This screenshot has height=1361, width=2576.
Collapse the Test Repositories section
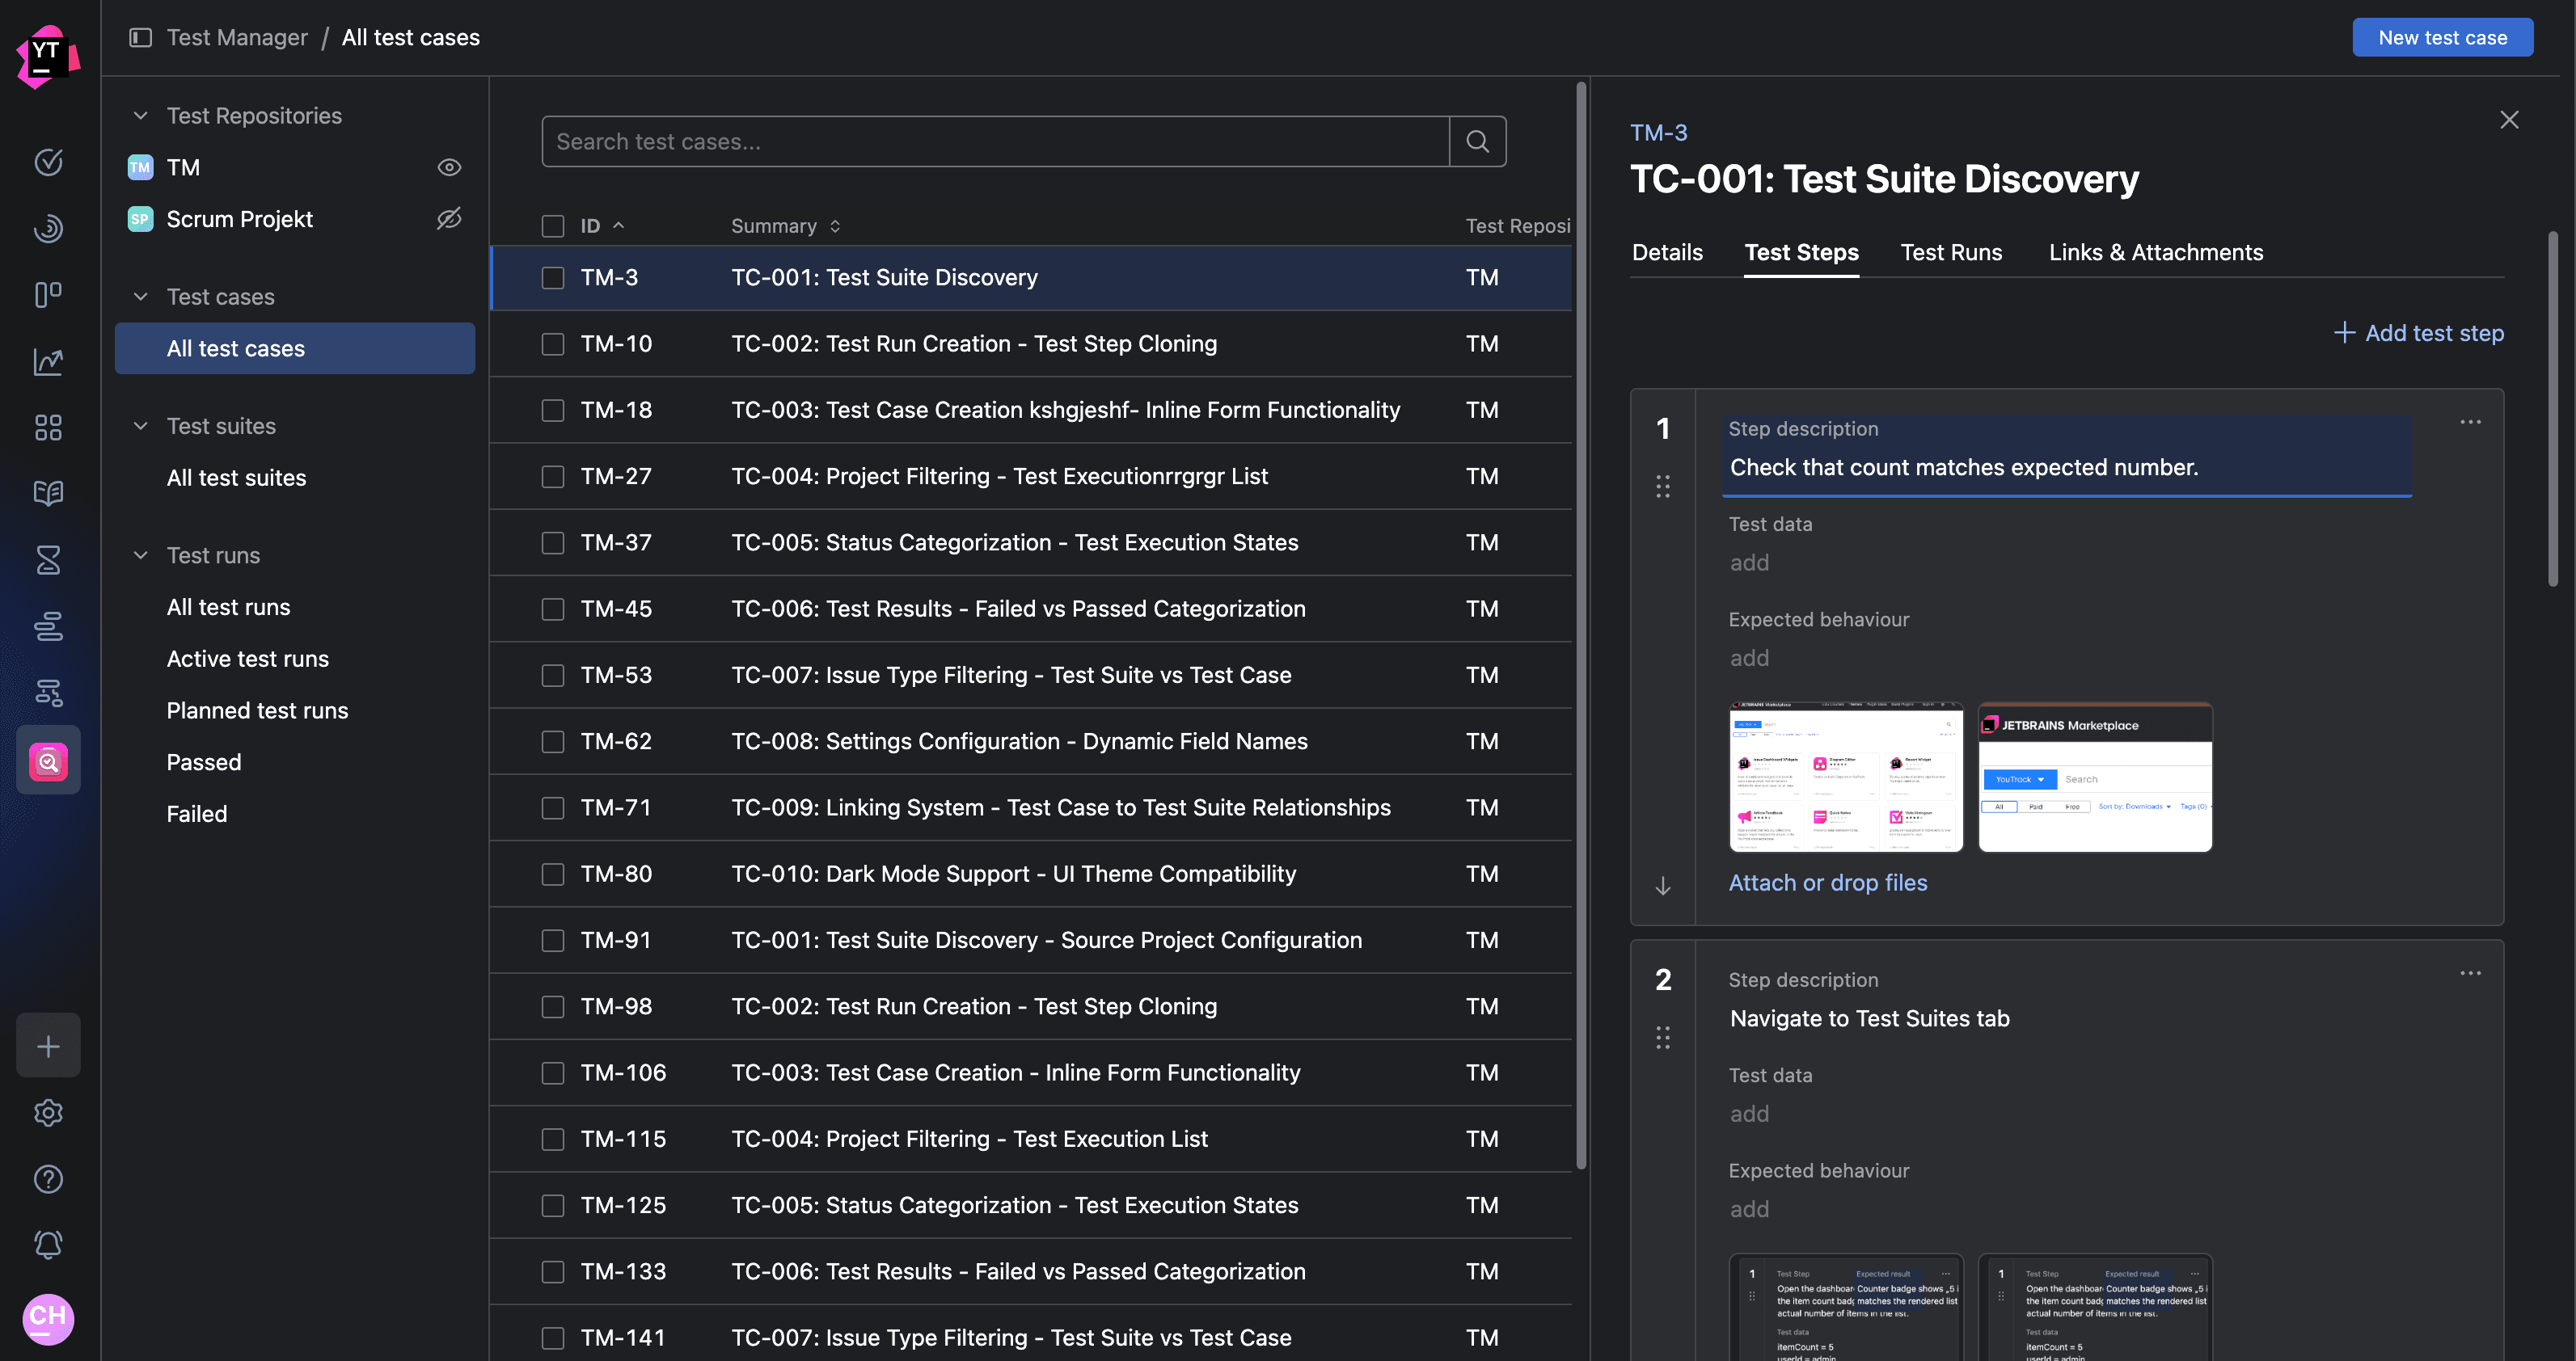tap(141, 116)
